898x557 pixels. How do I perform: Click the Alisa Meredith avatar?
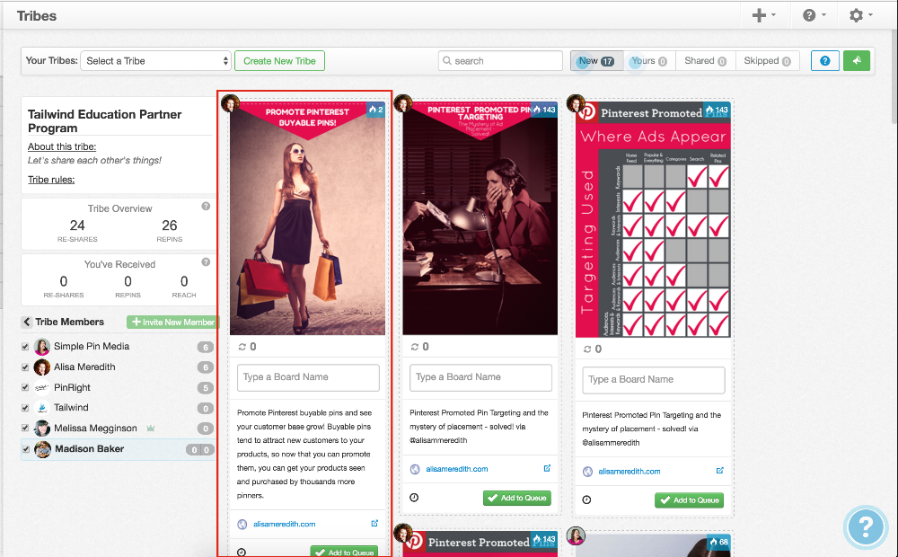tap(42, 367)
